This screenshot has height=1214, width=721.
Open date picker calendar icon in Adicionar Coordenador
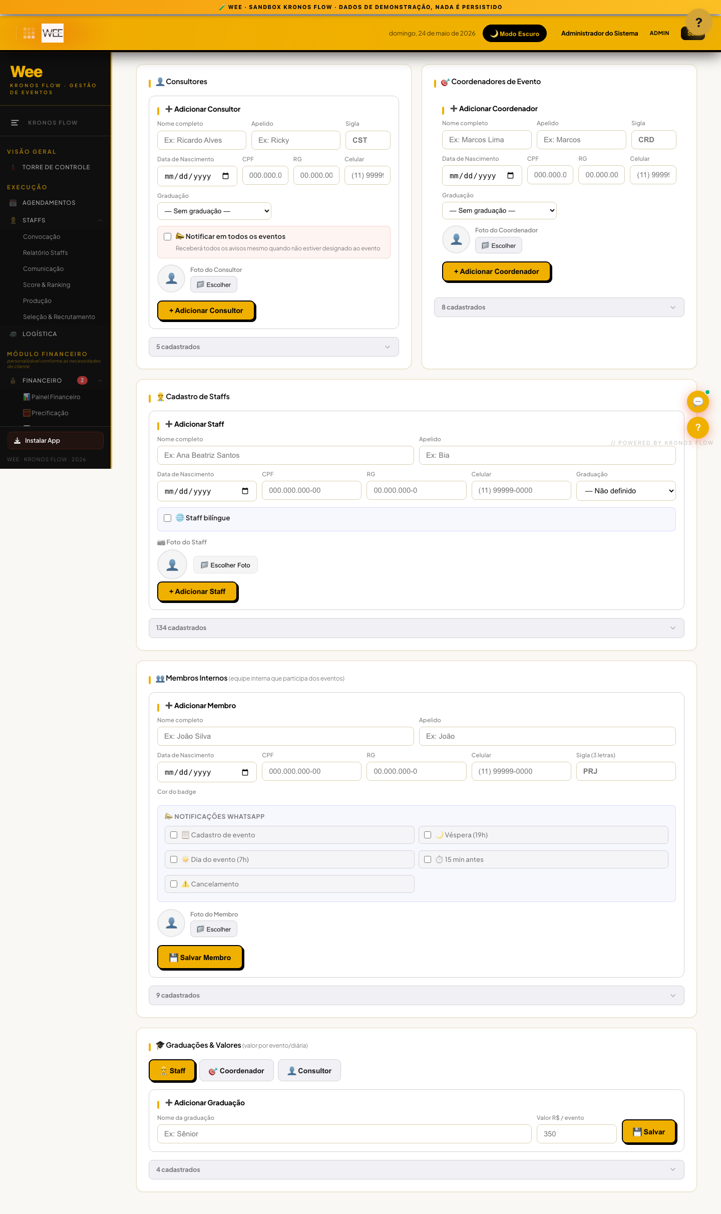pos(511,175)
